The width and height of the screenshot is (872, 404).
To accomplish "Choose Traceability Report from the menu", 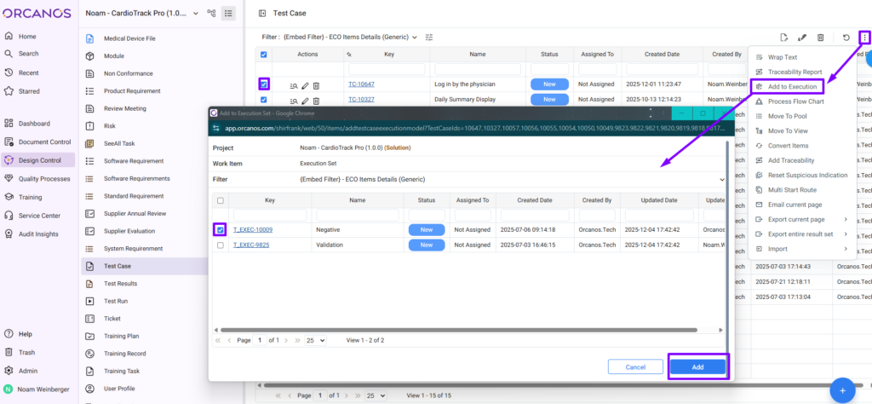I will (x=795, y=72).
